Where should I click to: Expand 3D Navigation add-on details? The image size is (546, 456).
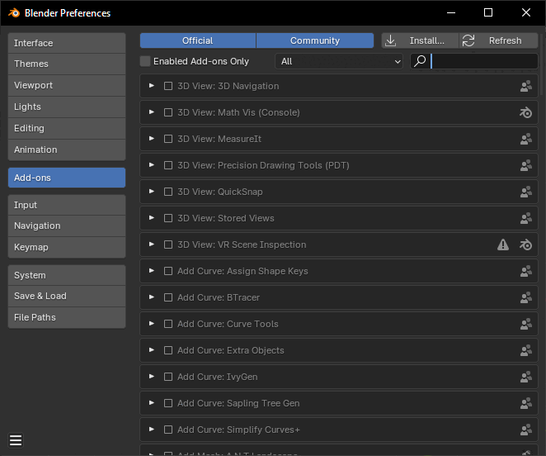152,85
